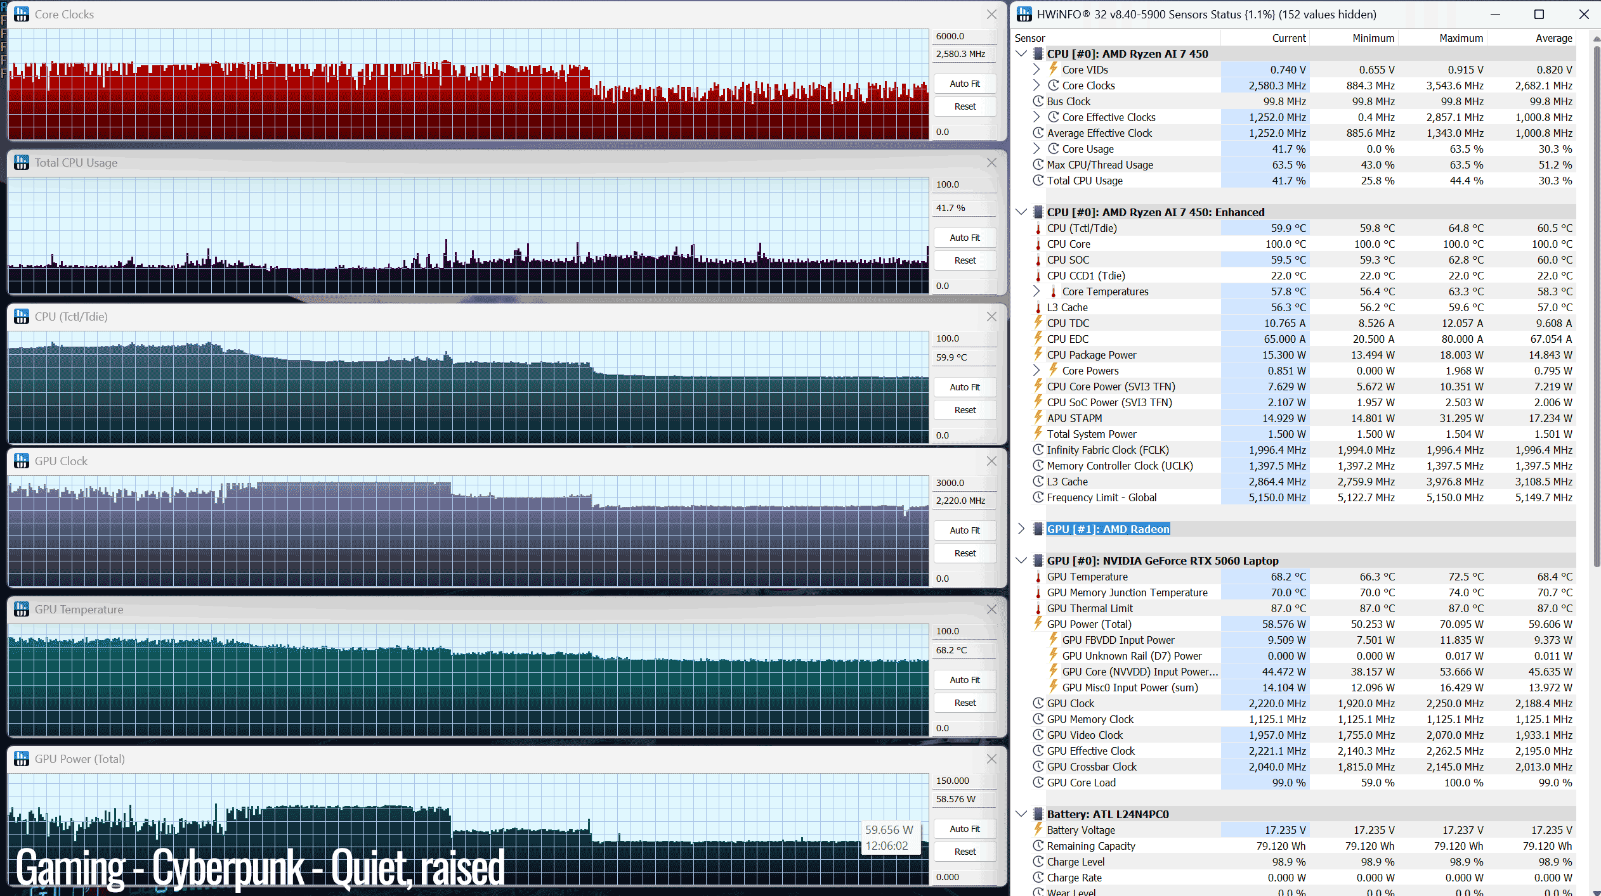
Task: Reset the Core Clocks graph
Action: tap(965, 106)
